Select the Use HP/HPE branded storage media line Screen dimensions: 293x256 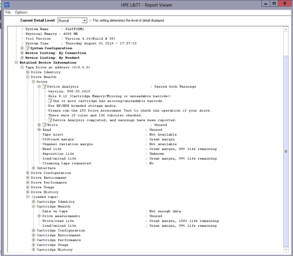[82, 106]
